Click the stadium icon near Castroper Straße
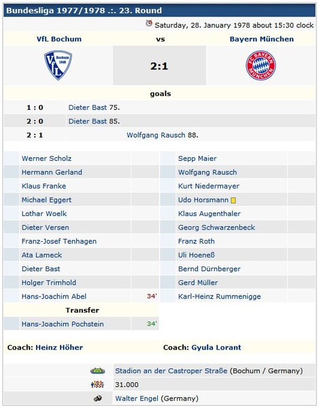 click(x=98, y=371)
